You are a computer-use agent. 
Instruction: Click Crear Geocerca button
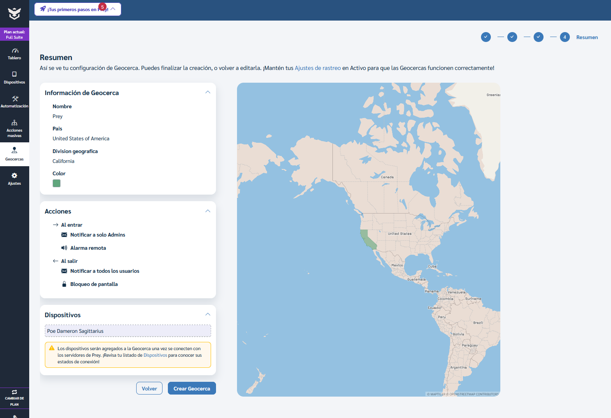tap(192, 388)
